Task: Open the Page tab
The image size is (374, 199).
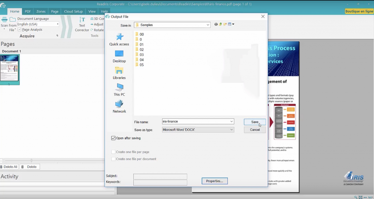Action: [x=55, y=11]
